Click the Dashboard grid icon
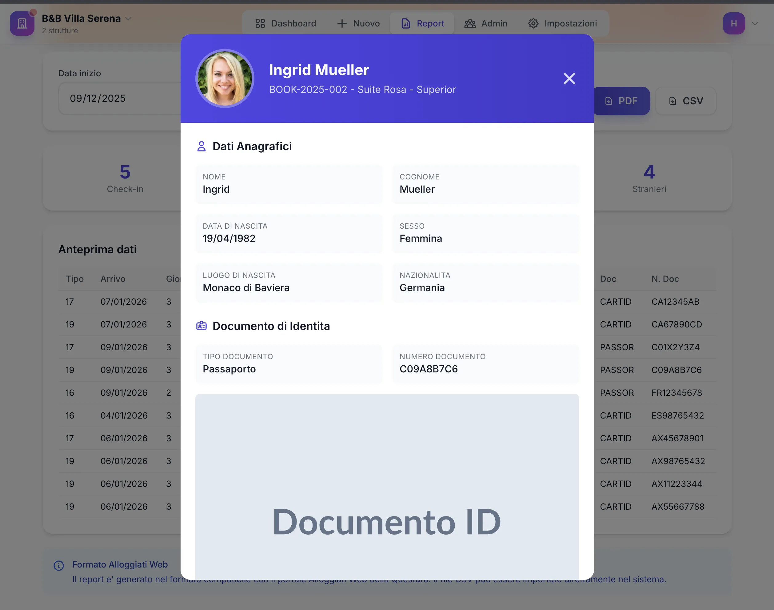Screen dimensions: 774x610 pyautogui.click(x=260, y=23)
